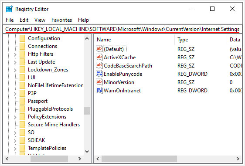Select the Configuration folder icon
Image resolution: width=245 pixels, height=166 pixels.
click(22, 38)
